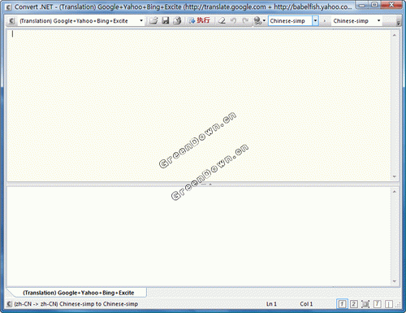Click inside the upper input text area
406x313 pixels.
click(199, 105)
